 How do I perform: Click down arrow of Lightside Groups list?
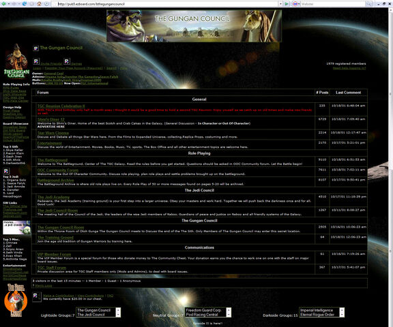coord(118,315)
